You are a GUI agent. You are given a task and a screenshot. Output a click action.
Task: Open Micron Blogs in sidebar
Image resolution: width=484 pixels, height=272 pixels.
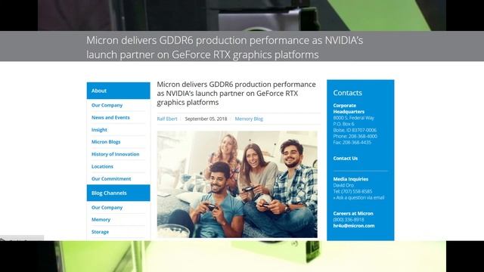(106, 142)
